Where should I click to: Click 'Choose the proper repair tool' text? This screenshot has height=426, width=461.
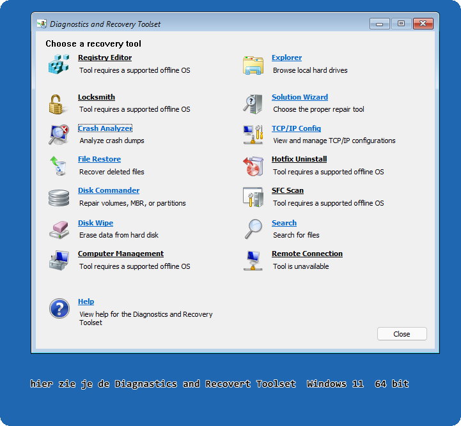(x=318, y=109)
